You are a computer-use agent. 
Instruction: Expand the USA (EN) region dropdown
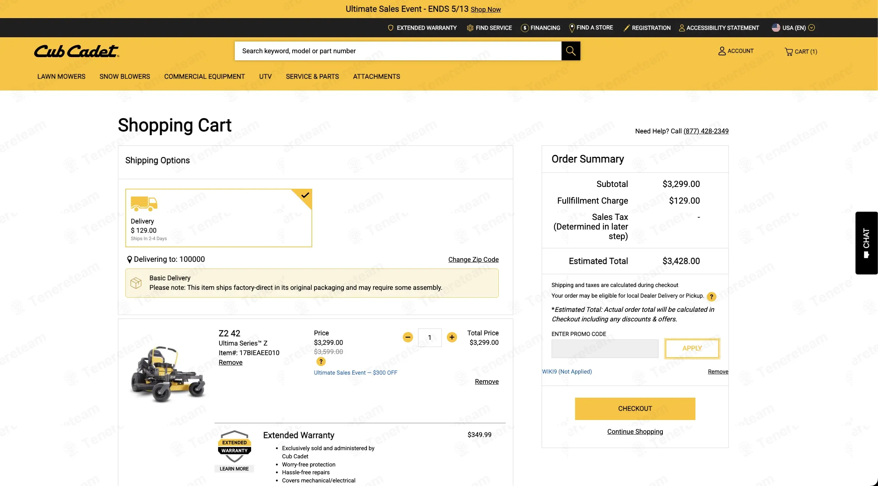point(793,28)
